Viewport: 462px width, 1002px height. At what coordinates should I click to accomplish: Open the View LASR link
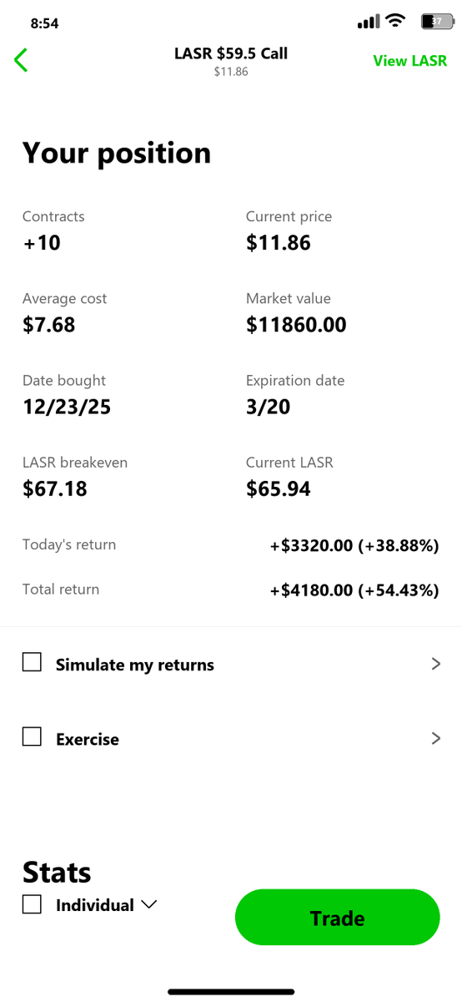click(x=410, y=61)
